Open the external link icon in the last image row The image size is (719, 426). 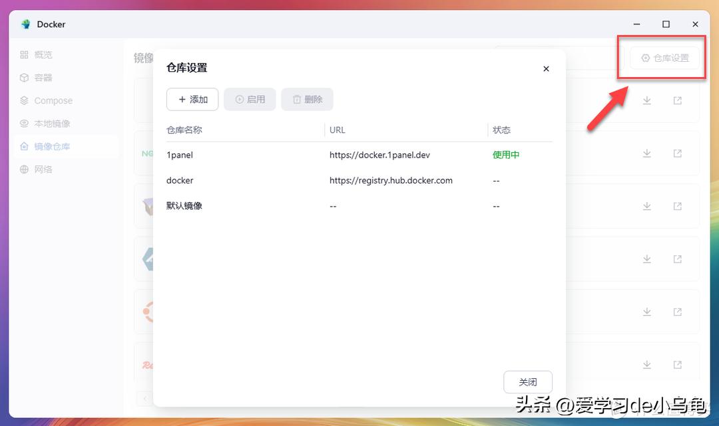click(x=677, y=365)
